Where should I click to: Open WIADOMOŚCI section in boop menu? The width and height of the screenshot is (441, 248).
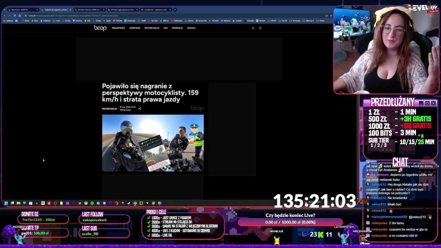(118, 28)
